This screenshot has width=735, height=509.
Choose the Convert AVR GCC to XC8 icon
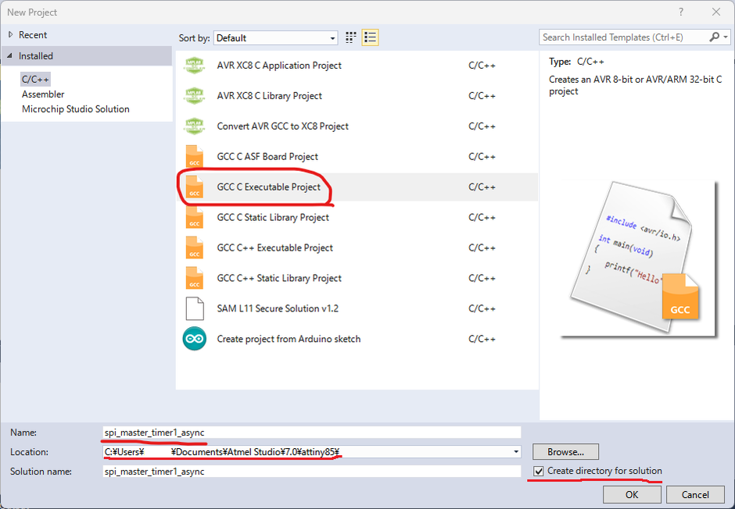[x=194, y=126]
